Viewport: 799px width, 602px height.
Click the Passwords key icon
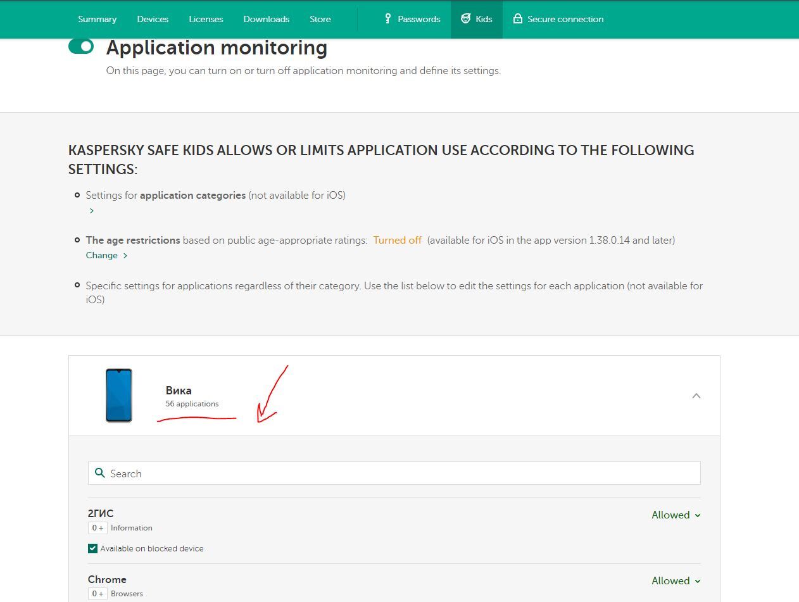pos(388,19)
